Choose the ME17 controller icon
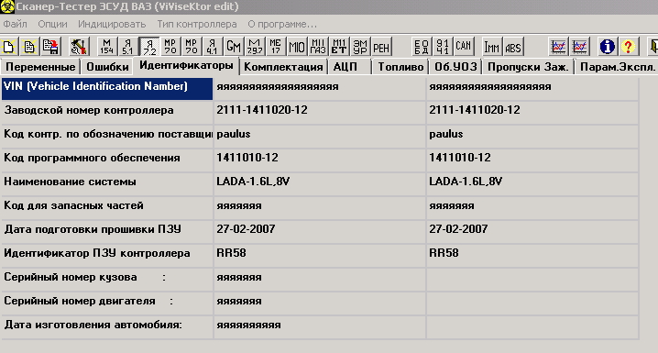This screenshot has width=658, height=353. [x=276, y=47]
